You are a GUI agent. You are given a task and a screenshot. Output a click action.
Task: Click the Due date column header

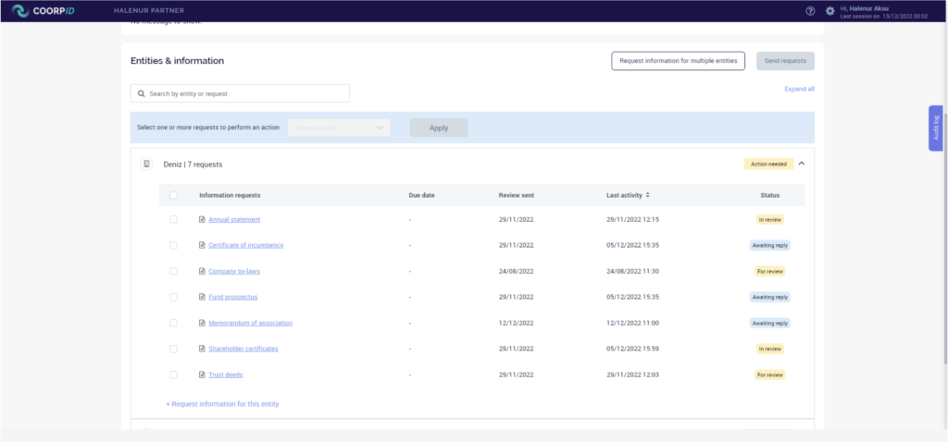point(421,196)
